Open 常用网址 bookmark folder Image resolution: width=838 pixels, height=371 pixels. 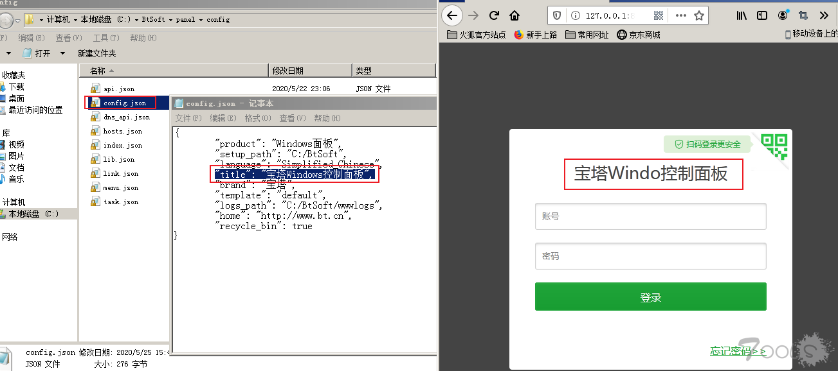tap(587, 35)
